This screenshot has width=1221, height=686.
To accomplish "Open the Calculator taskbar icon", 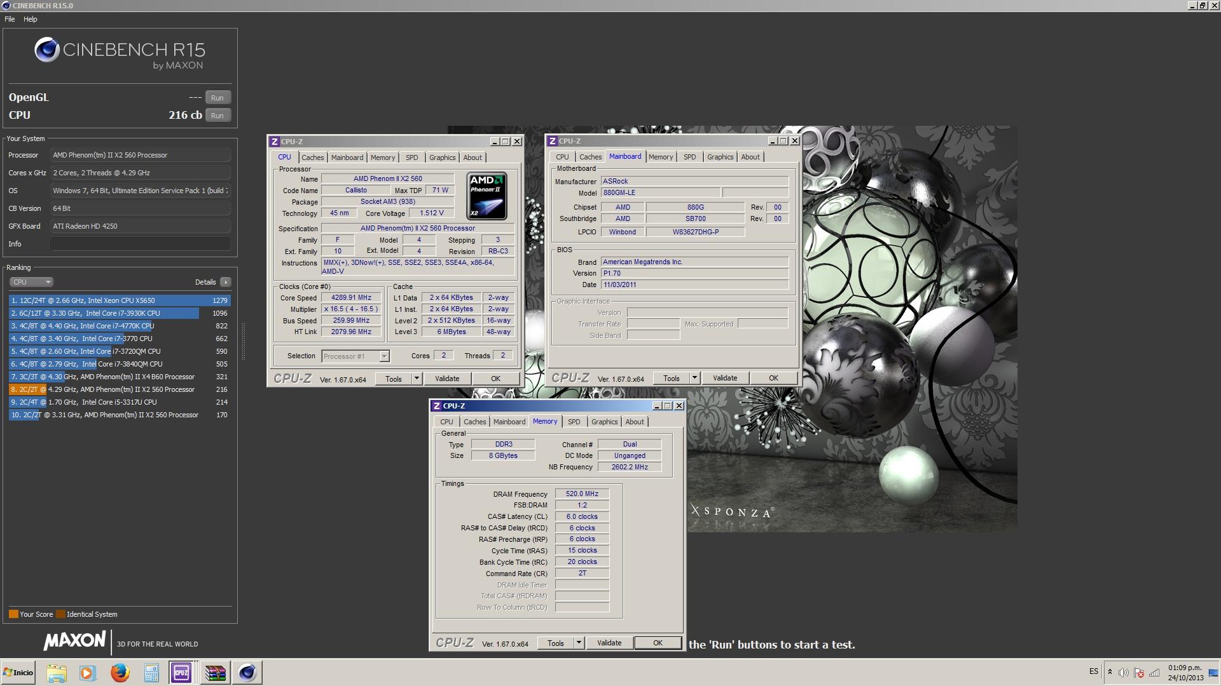I will (x=151, y=673).
